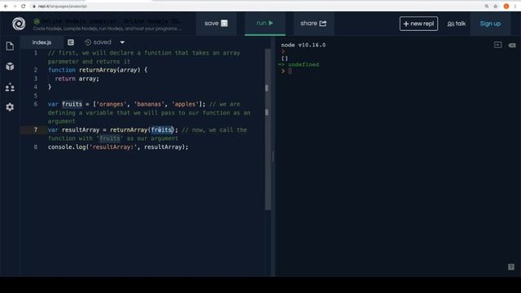
Task: Click the share button
Action: click(313, 24)
